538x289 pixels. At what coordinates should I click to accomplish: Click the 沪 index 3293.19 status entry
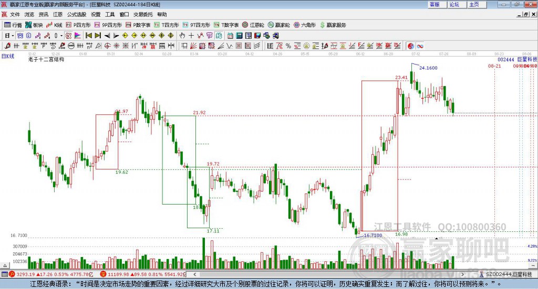(51, 274)
